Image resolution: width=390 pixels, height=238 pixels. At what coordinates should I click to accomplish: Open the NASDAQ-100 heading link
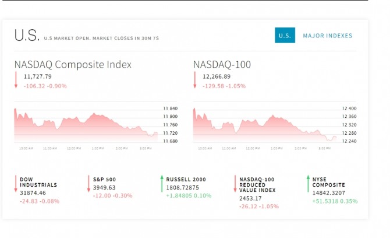click(222, 64)
